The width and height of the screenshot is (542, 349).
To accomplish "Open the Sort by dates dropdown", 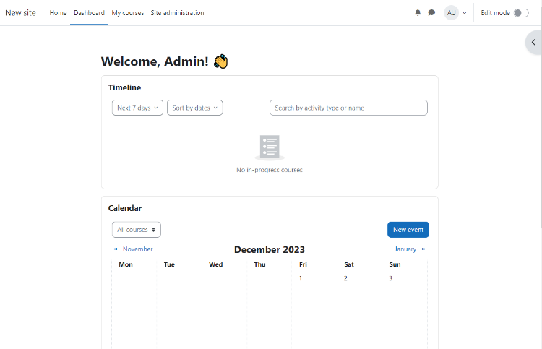I will click(194, 108).
